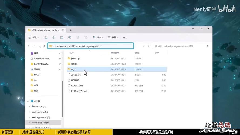The width and height of the screenshot is (240, 135).
Task: Select Workplace (F:) drive in sidebar
Action: tap(44, 123)
